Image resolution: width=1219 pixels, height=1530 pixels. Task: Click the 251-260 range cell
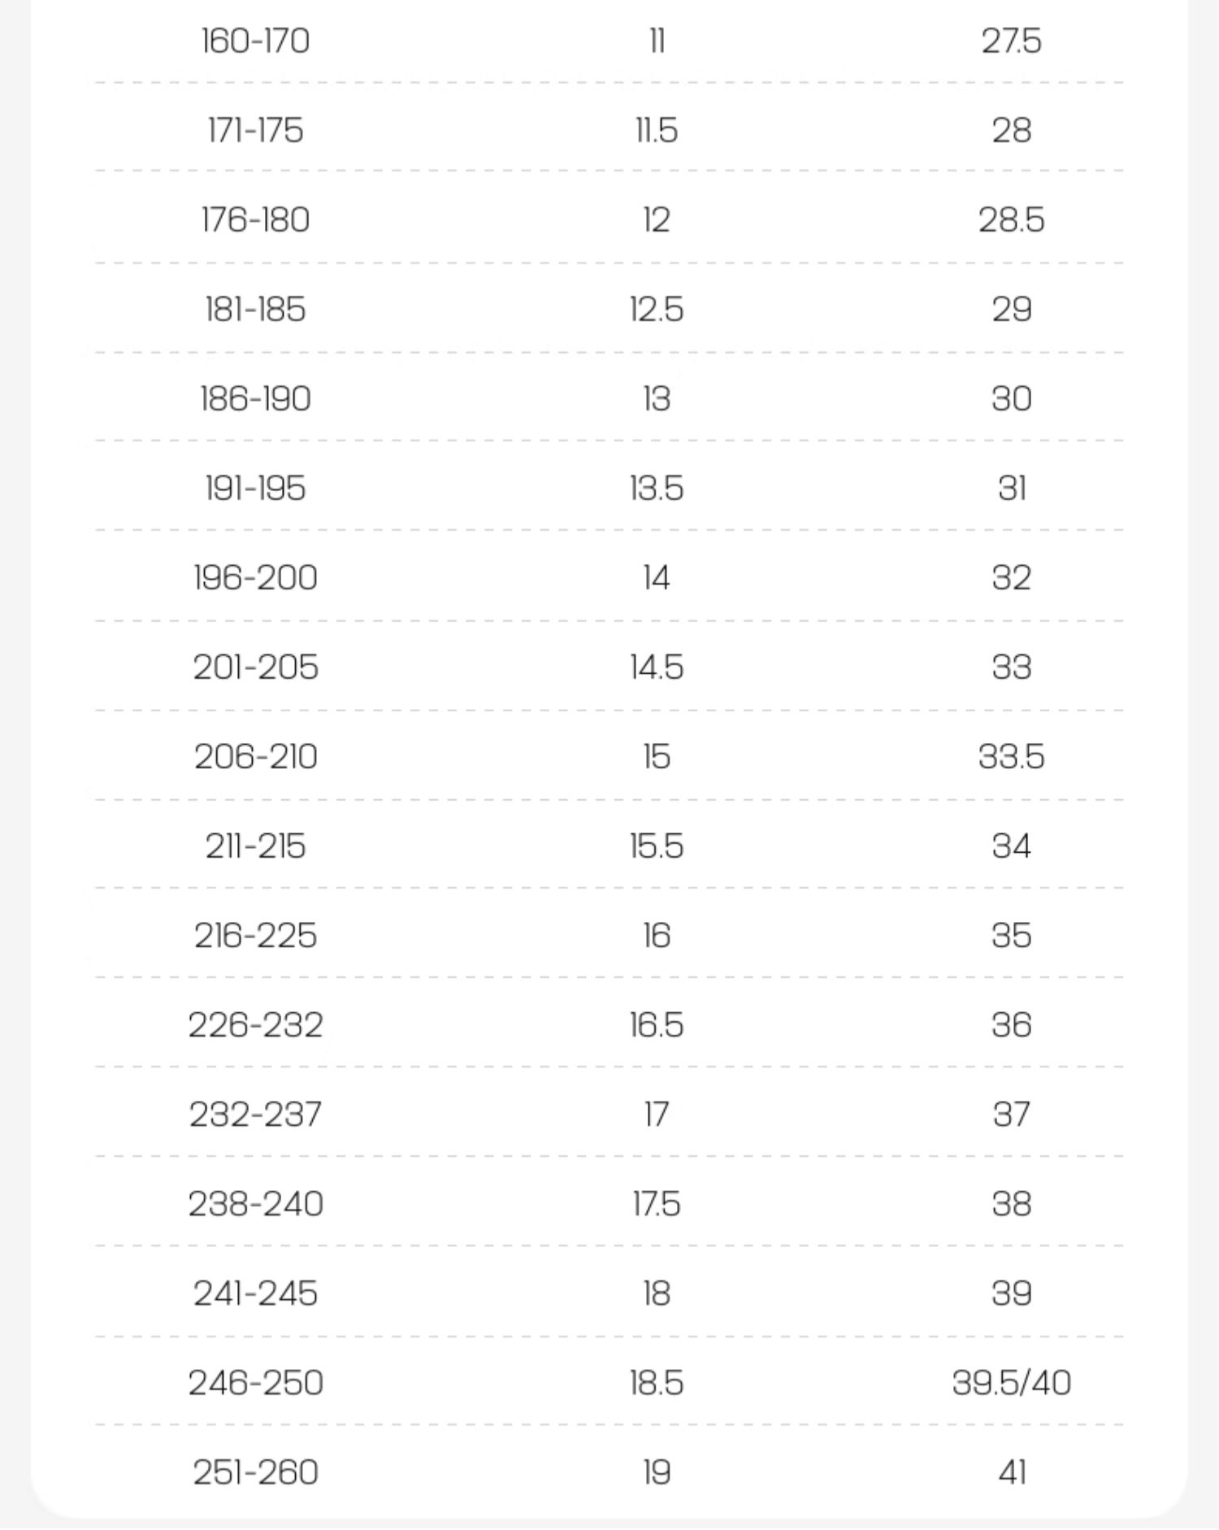(255, 1472)
